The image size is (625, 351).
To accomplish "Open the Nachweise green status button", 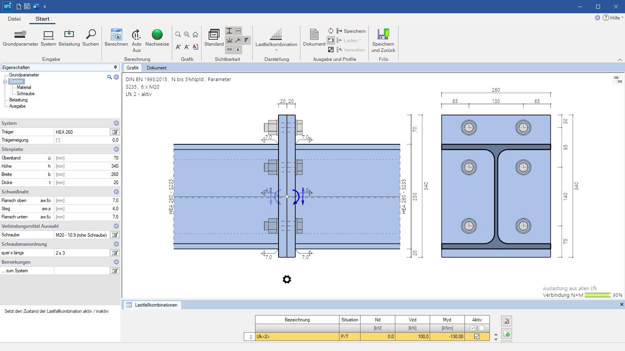I will tap(157, 35).
